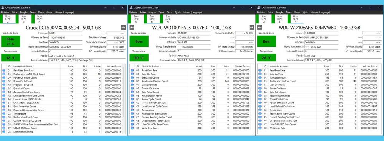Click power-on hours field 34339 horas
384x141 pixels.
coord(244,51)
